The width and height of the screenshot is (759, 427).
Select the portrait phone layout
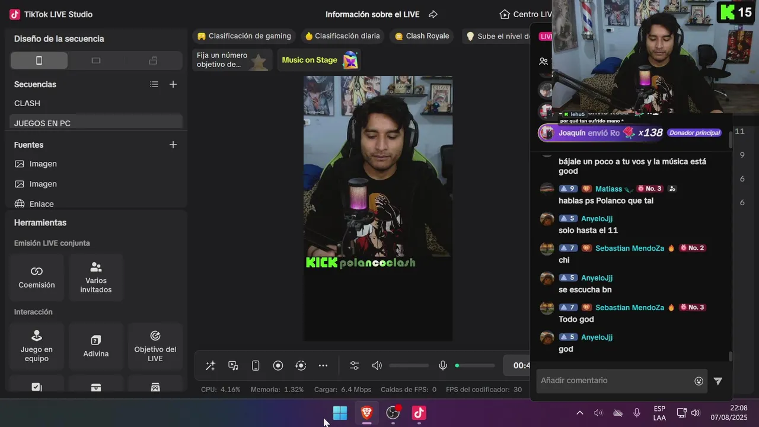click(x=39, y=60)
